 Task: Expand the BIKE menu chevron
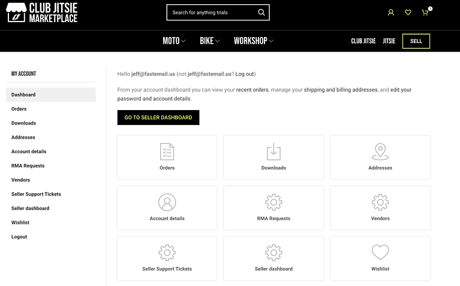(217, 41)
